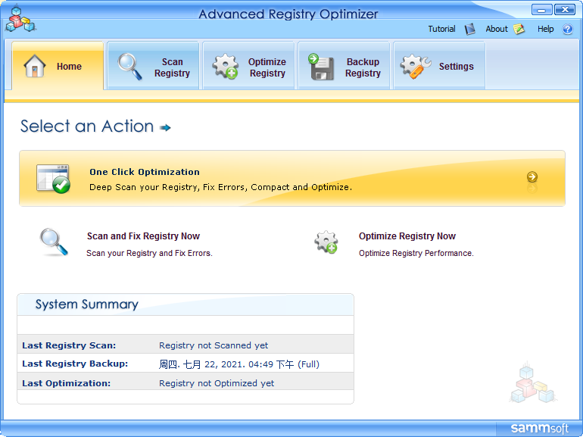This screenshot has height=437, width=583.
Task: Click Scan and Fix Registry Now
Action: 143,236
